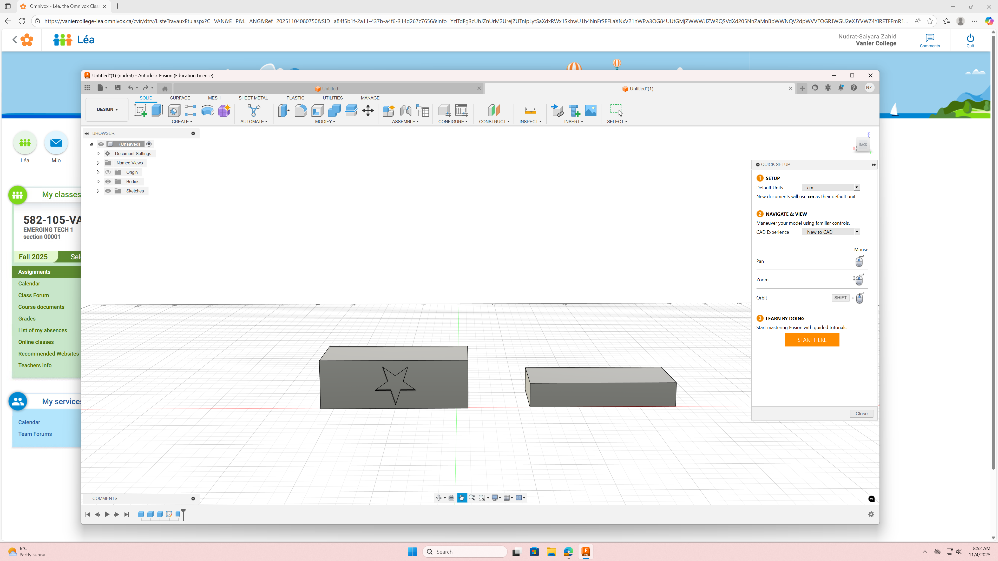The width and height of the screenshot is (998, 561).
Task: Click the Extrude tool icon
Action: [x=157, y=110]
